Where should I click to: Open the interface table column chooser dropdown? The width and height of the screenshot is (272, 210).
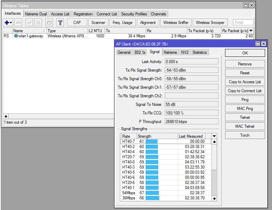point(251,31)
